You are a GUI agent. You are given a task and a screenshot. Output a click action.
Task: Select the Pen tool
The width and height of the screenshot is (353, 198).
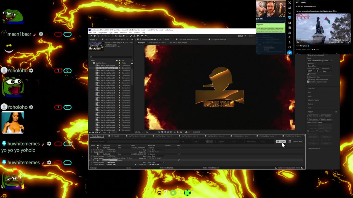point(124,36)
